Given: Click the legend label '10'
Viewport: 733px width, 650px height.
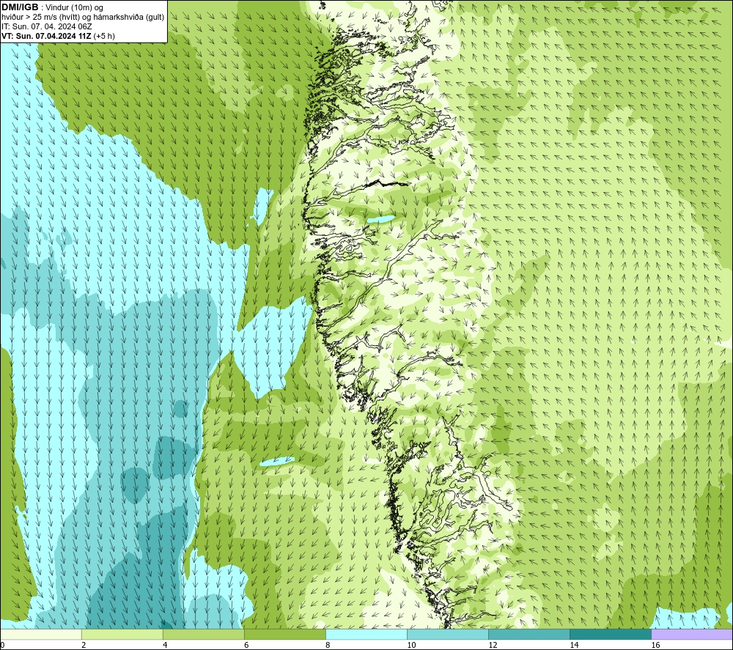Looking at the screenshot, I should (x=411, y=646).
